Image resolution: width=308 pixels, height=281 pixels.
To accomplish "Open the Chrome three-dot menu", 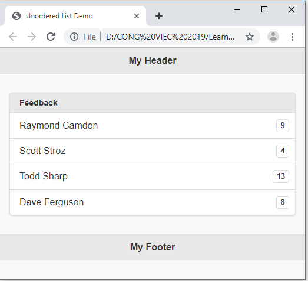I will [292, 37].
